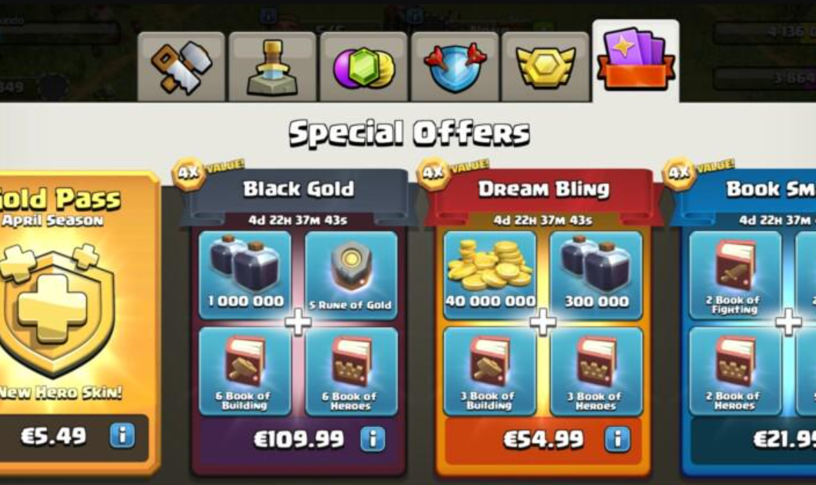Select the 2 Book of Fighting item
816x485 pixels.
point(735,275)
